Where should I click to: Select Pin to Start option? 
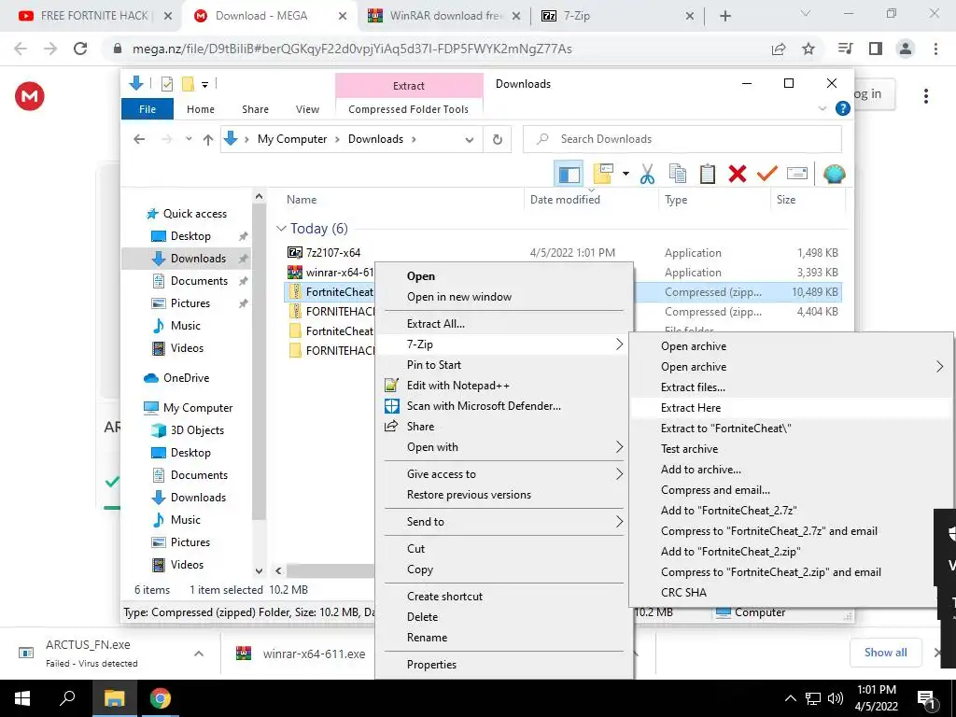point(503,365)
